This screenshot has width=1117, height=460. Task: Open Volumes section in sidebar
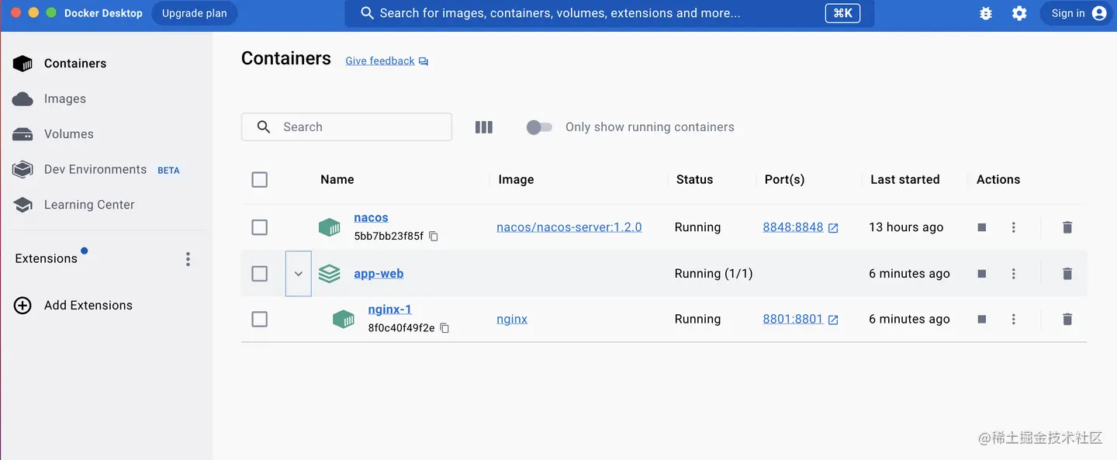(69, 134)
